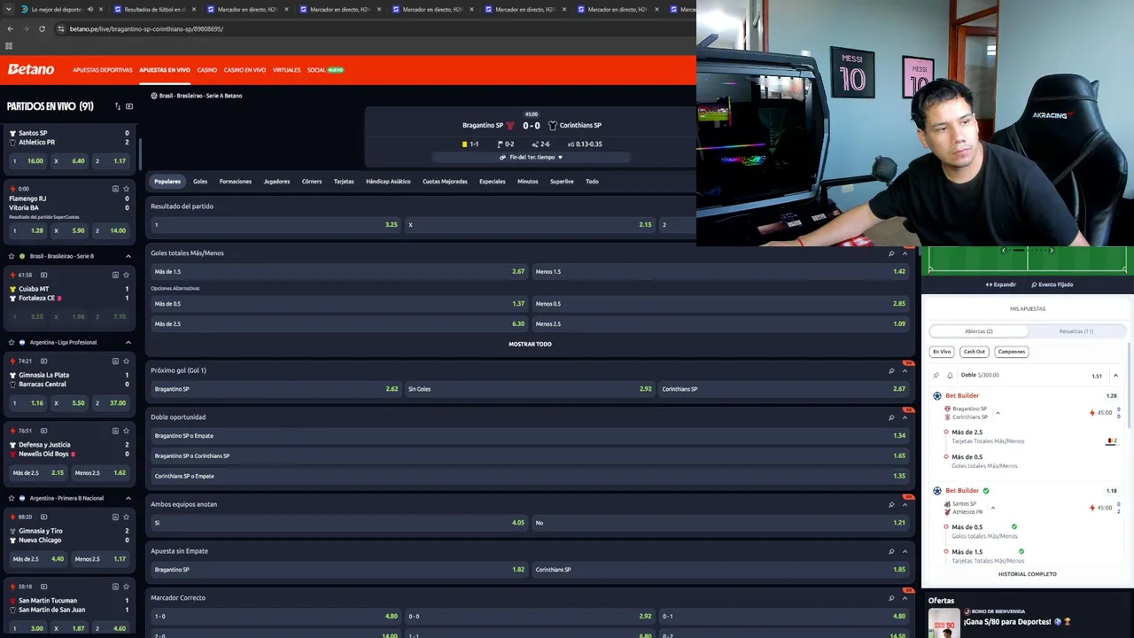Star the Argentina Liga Profesional league

click(12, 342)
